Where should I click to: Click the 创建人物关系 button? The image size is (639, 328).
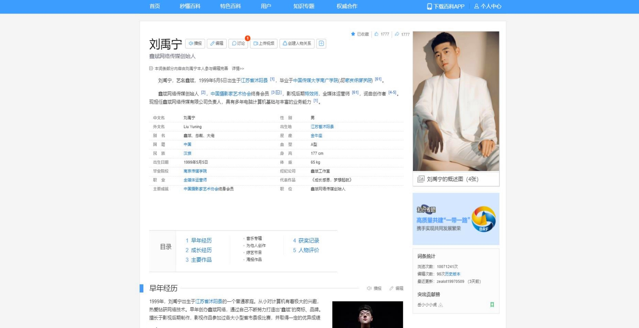pyautogui.click(x=297, y=44)
